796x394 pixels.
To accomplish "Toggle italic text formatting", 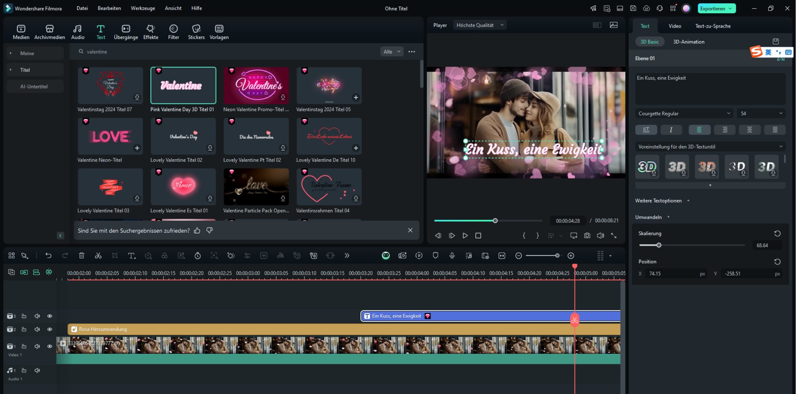I will tap(671, 130).
